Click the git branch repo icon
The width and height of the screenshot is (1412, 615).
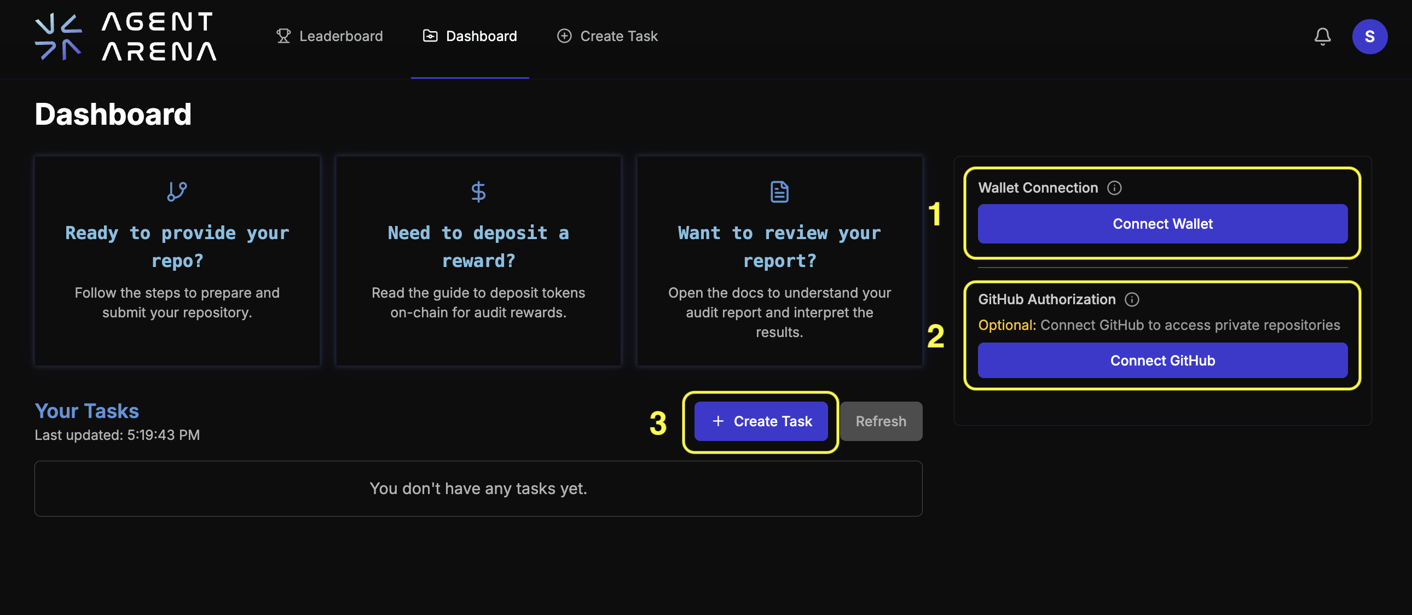pos(176,192)
